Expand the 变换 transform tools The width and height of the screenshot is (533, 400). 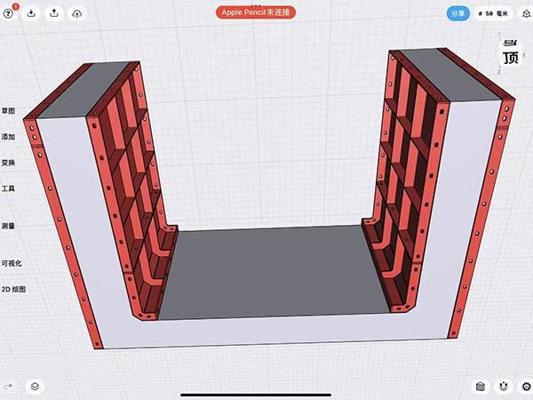9,163
